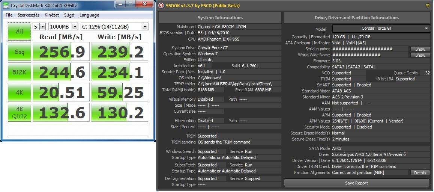Click TEMP folder path value
The height and width of the screenshot is (192, 434).
[235, 84]
